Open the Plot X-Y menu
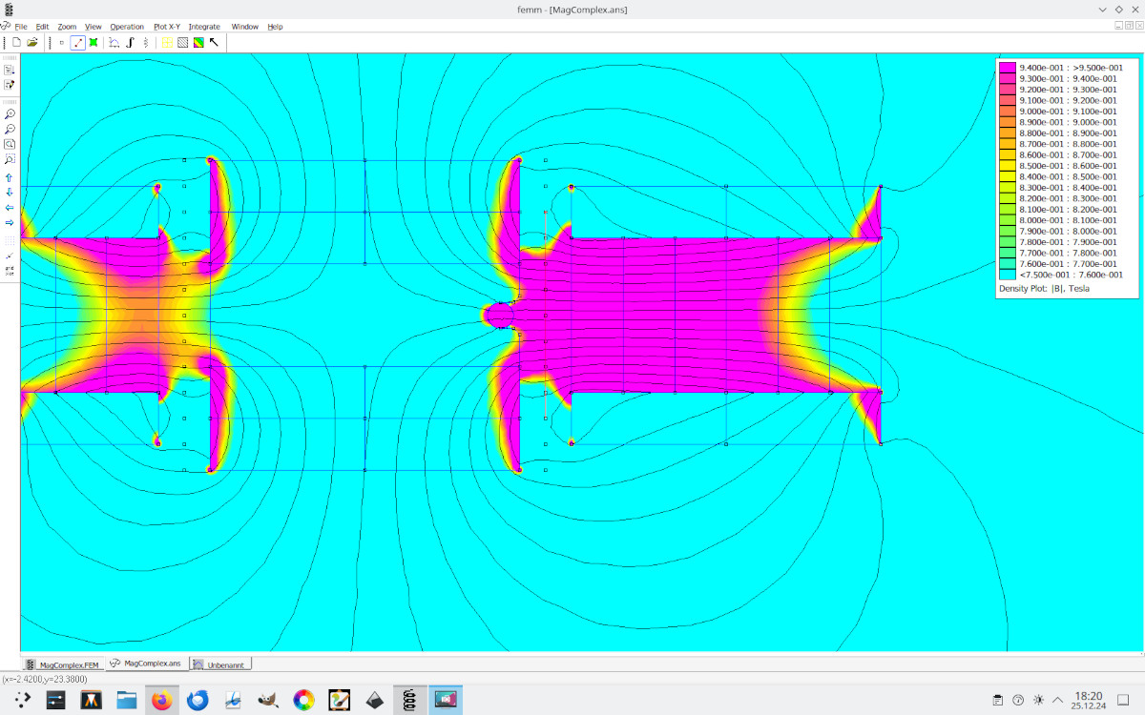This screenshot has height=715, width=1145. [x=167, y=27]
